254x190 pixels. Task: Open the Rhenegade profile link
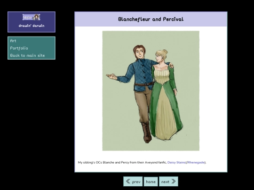tap(196, 162)
